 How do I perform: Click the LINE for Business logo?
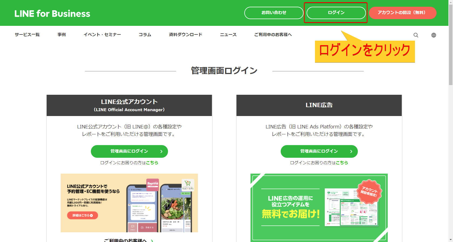(x=52, y=13)
